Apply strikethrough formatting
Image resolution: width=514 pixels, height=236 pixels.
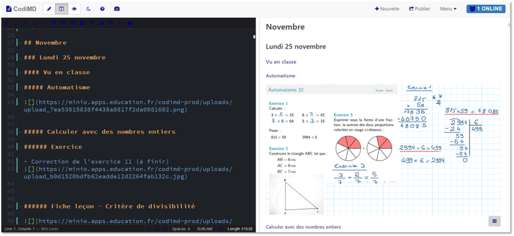tap(25, 23)
